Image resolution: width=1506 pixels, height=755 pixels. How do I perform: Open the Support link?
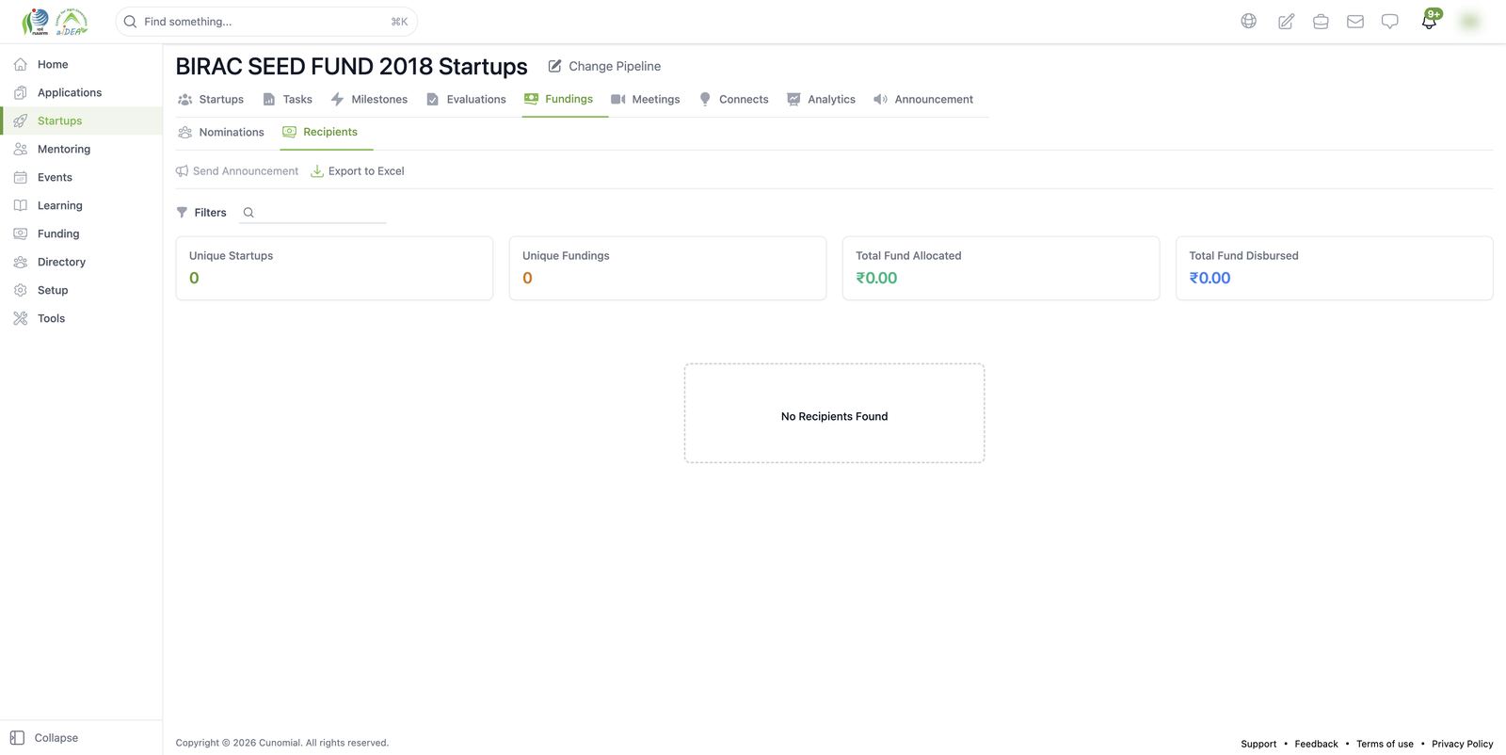(x=1258, y=744)
